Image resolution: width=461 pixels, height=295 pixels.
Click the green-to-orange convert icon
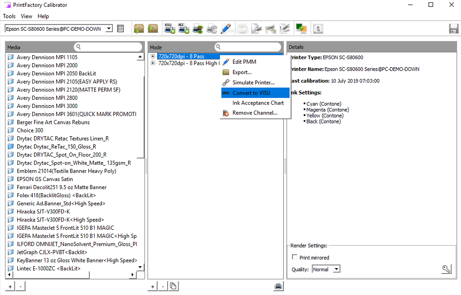tap(302, 28)
